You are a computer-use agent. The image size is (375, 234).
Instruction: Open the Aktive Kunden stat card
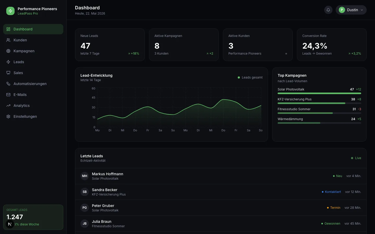[x=258, y=45]
